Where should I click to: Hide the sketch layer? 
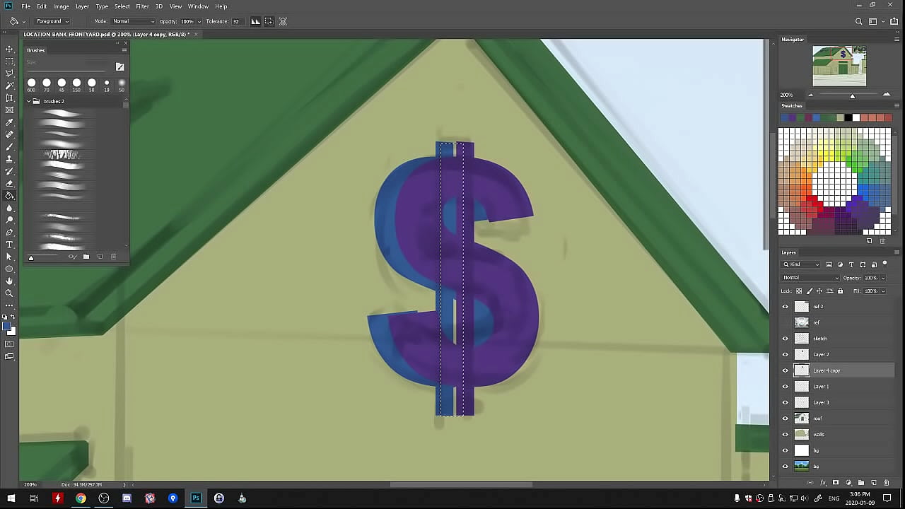coord(785,339)
